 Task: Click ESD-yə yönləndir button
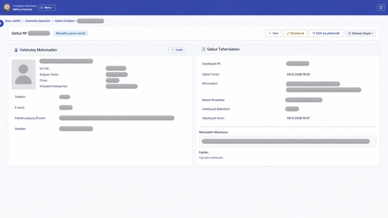coord(326,33)
